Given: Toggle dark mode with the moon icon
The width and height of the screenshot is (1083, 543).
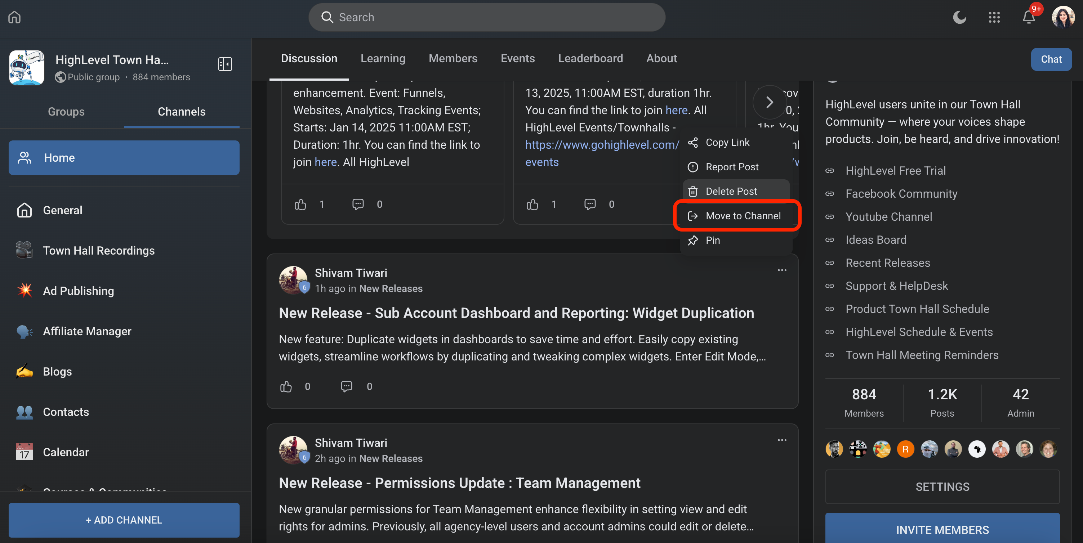Looking at the screenshot, I should pyautogui.click(x=959, y=17).
